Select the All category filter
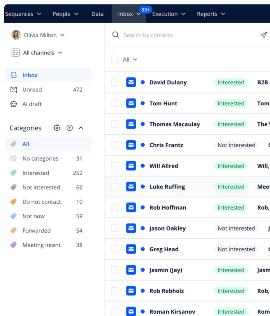The image size is (270, 316). click(48, 144)
